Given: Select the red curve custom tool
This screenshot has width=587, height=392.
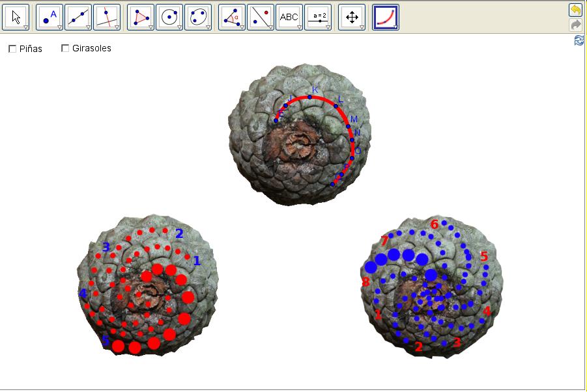Looking at the screenshot, I should [x=385, y=18].
